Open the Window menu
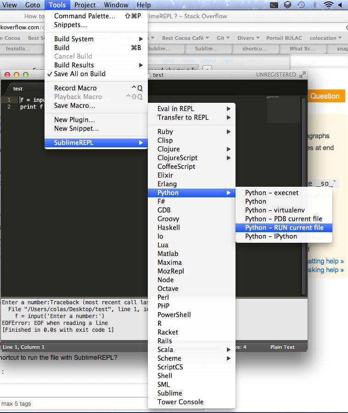Screen dimensions: 348x413 [x=116, y=5]
